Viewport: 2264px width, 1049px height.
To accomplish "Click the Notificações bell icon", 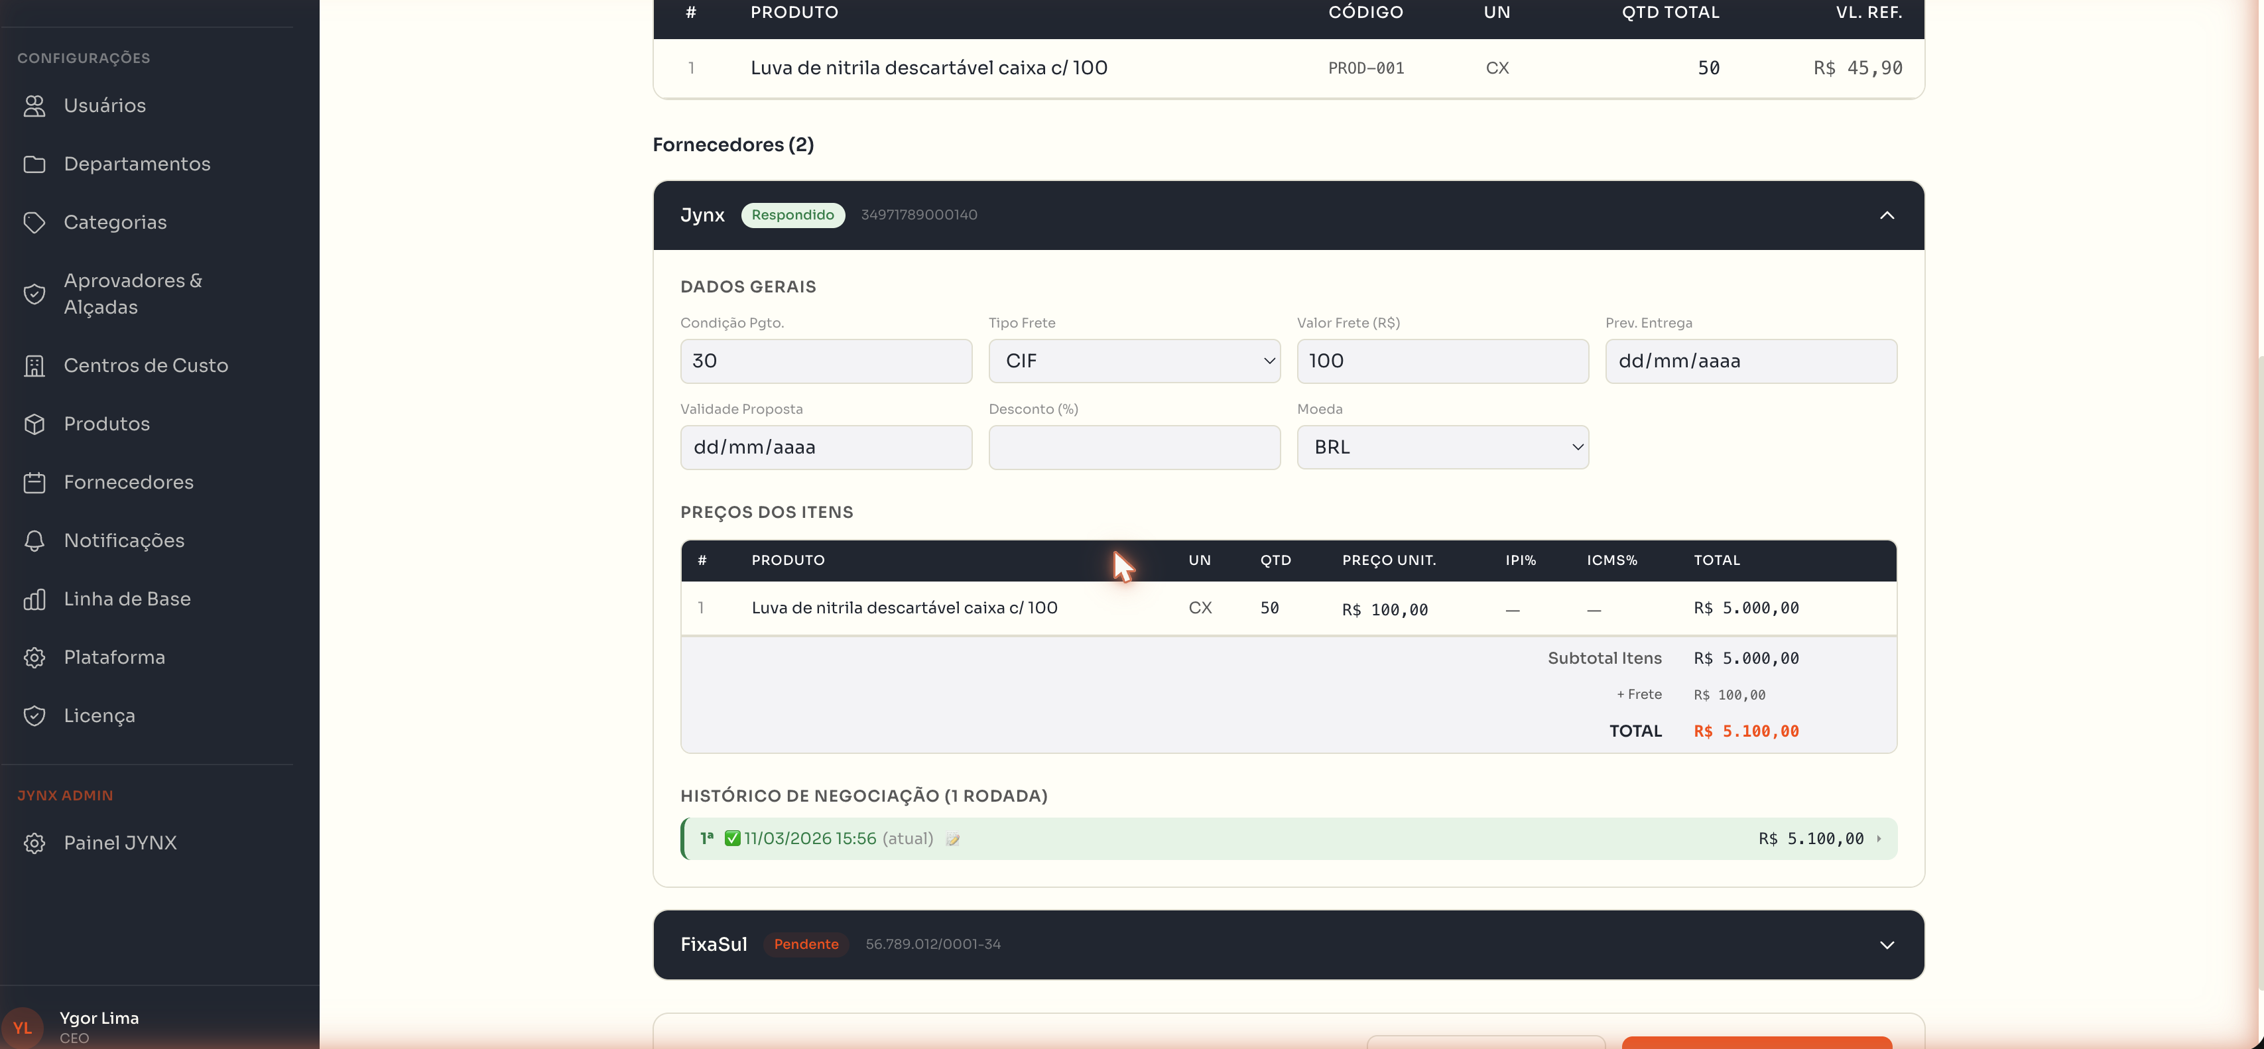I will pyautogui.click(x=34, y=540).
